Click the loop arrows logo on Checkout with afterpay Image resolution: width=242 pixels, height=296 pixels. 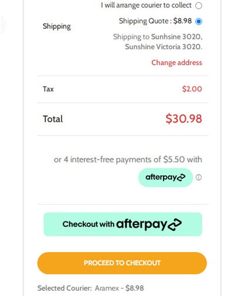click(x=175, y=224)
